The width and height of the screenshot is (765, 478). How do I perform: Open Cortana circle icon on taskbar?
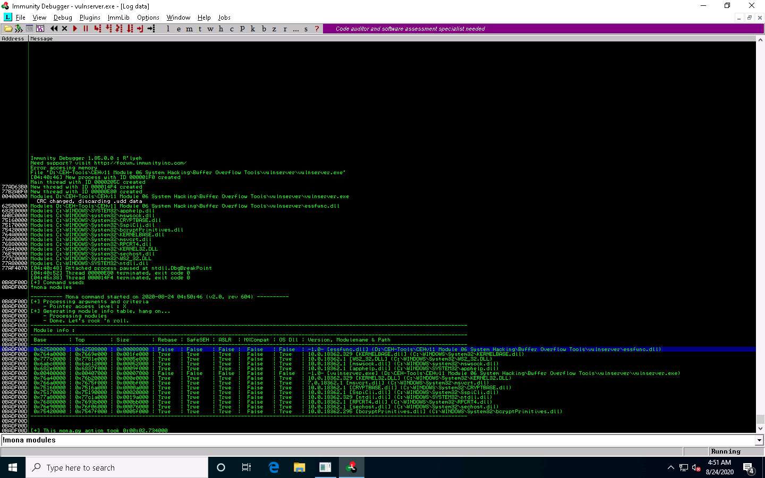221,467
